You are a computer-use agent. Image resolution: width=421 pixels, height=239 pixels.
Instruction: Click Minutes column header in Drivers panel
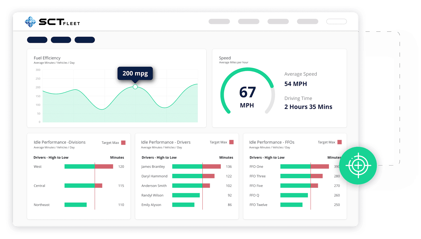pos(226,158)
